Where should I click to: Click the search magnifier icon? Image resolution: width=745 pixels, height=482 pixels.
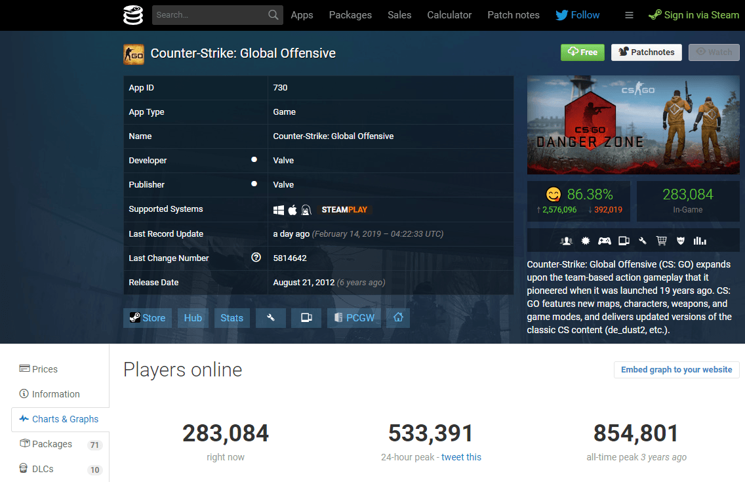pos(273,15)
